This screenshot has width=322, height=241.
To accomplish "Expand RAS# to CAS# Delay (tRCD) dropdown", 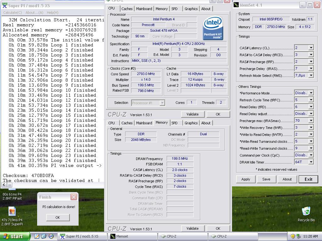I will pyautogui.click(x=311, y=55).
